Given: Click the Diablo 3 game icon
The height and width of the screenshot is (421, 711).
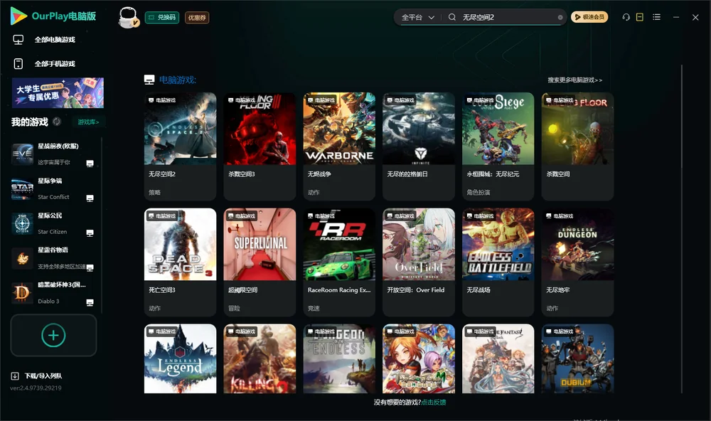Looking at the screenshot, I should click(x=22, y=293).
